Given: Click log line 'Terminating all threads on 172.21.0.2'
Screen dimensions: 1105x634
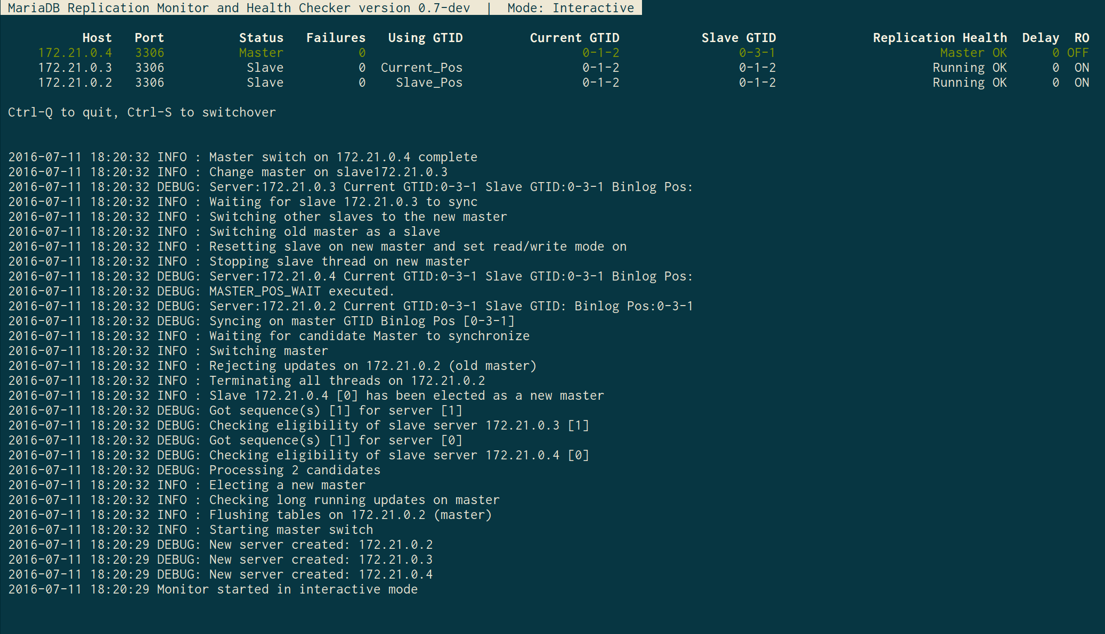Looking at the screenshot, I should (347, 381).
